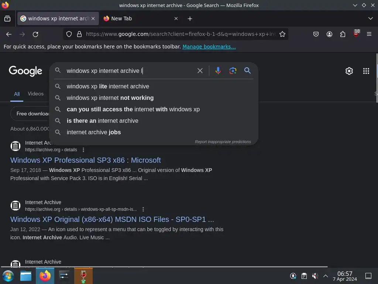Screen dimensions: 378x284
Task: Open file manager from taskbar
Action: coord(26,276)
